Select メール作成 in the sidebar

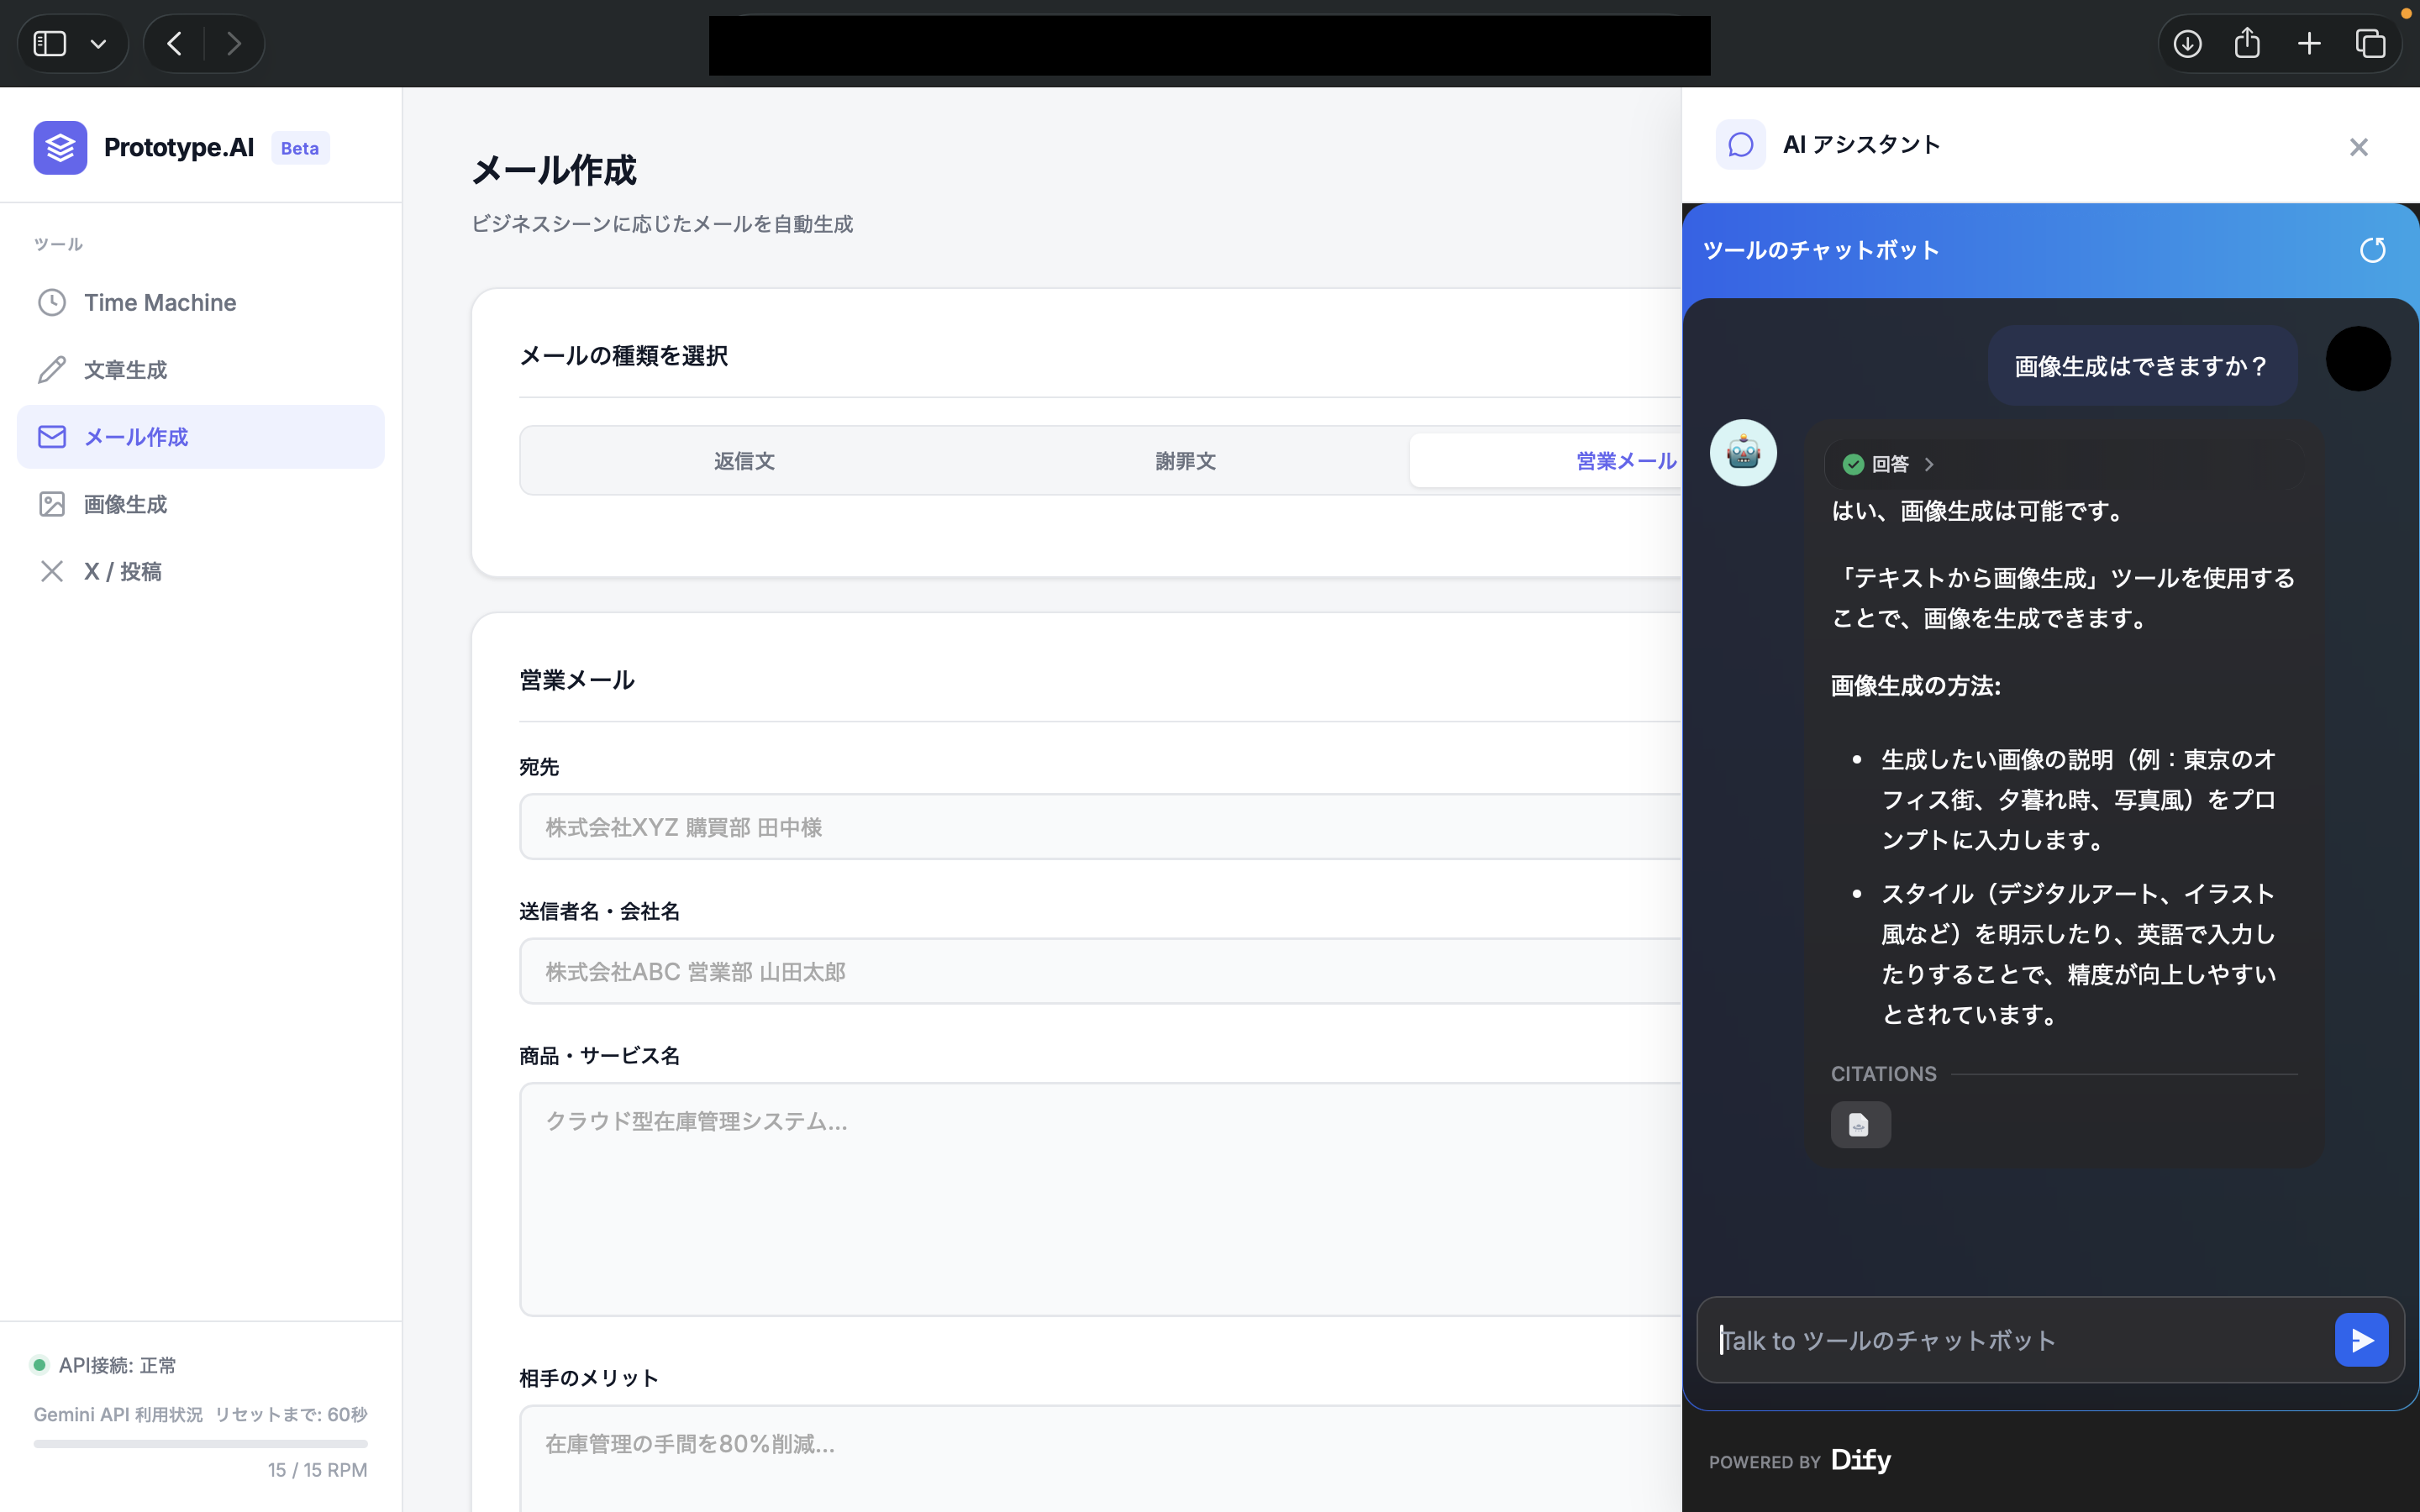[x=200, y=437]
